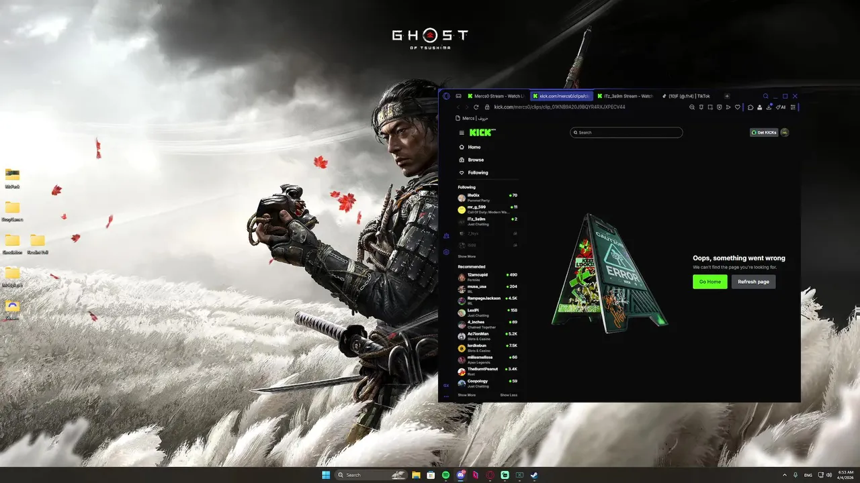The image size is (860, 483).
Task: Click the Kick search field
Action: pos(626,132)
